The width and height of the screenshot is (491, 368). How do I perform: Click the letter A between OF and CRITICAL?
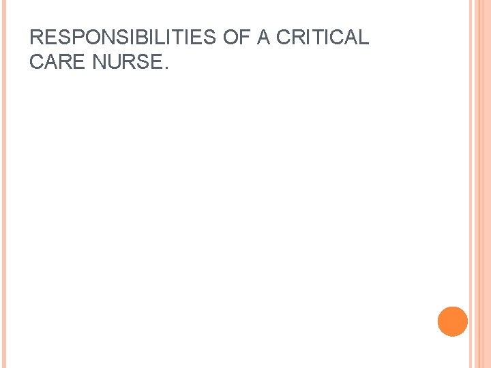[x=263, y=38]
